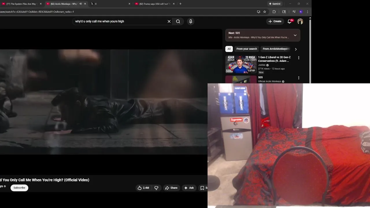Minimize the Chrome window
This screenshot has height=208, width=370.
(x=290, y=4)
